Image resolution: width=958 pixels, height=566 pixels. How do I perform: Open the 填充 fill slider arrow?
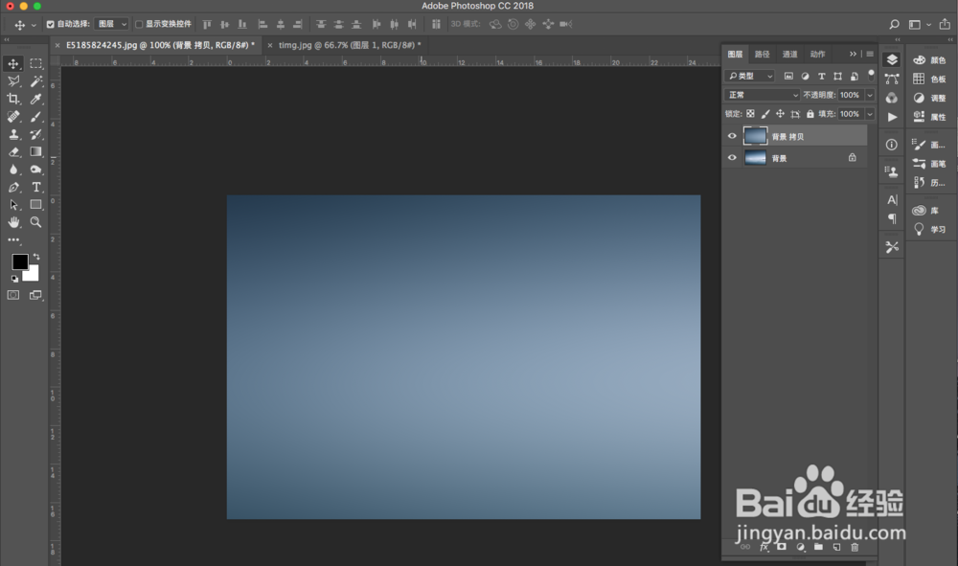(870, 114)
